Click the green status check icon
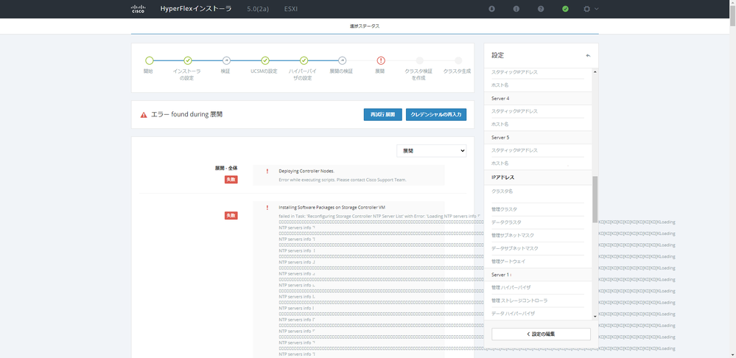The image size is (736, 358). click(x=566, y=8)
